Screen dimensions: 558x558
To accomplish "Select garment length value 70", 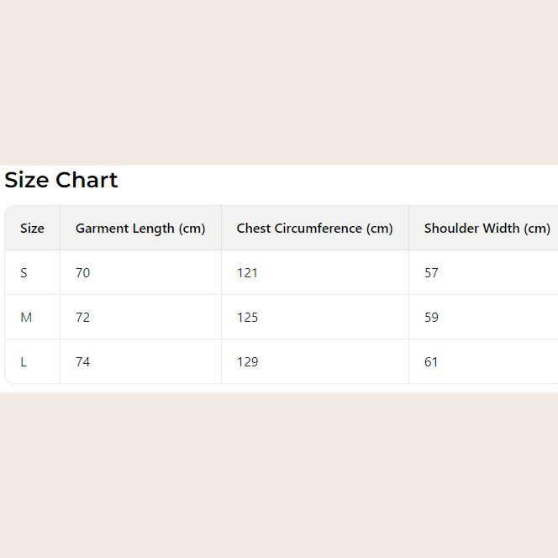I will 82,273.
